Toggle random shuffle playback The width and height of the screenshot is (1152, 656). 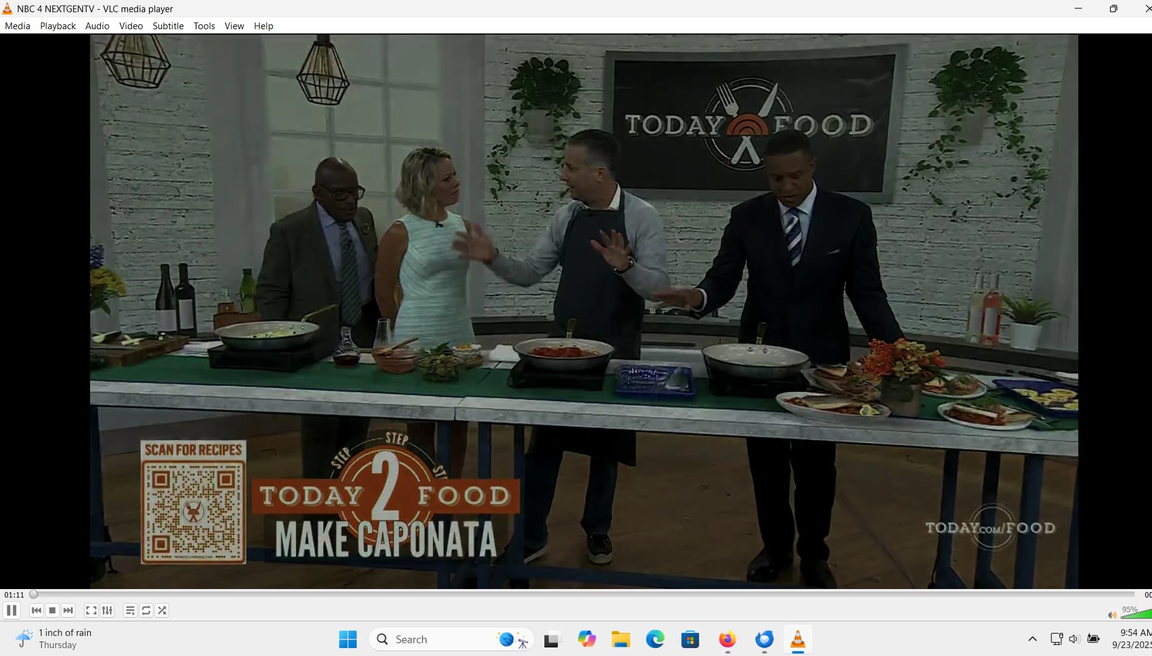click(162, 610)
